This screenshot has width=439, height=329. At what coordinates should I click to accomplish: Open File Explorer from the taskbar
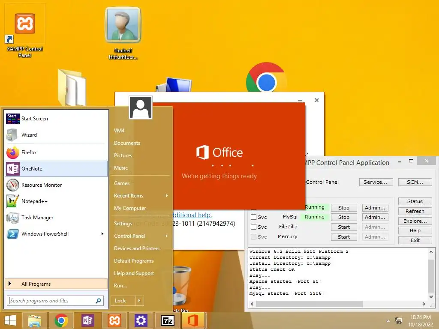[x=35, y=320]
